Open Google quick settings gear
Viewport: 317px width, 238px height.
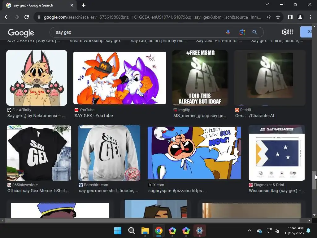click(284, 32)
